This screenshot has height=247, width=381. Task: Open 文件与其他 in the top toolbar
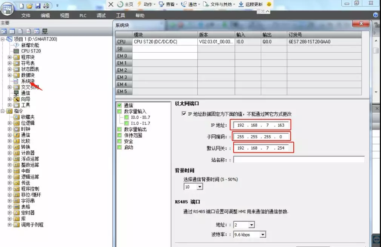coord(219,4)
